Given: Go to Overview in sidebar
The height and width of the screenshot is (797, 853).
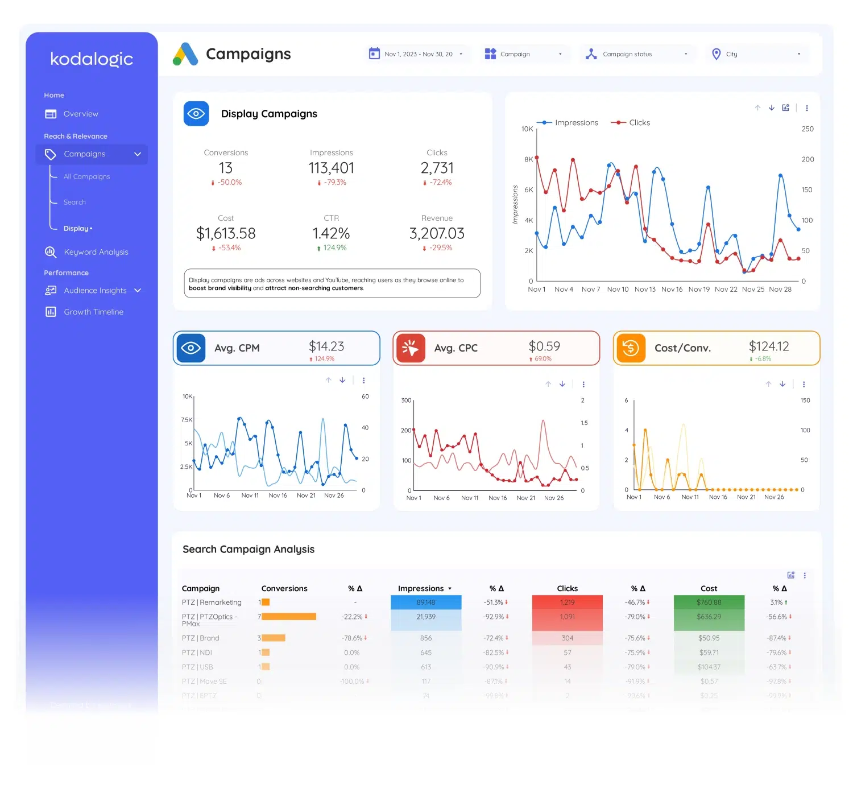Looking at the screenshot, I should click(x=81, y=114).
